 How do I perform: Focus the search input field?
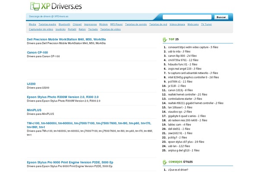pos(187,17)
